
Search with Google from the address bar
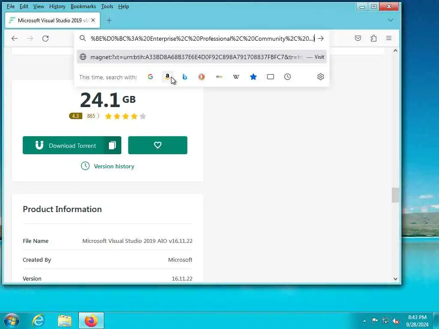tap(150, 77)
